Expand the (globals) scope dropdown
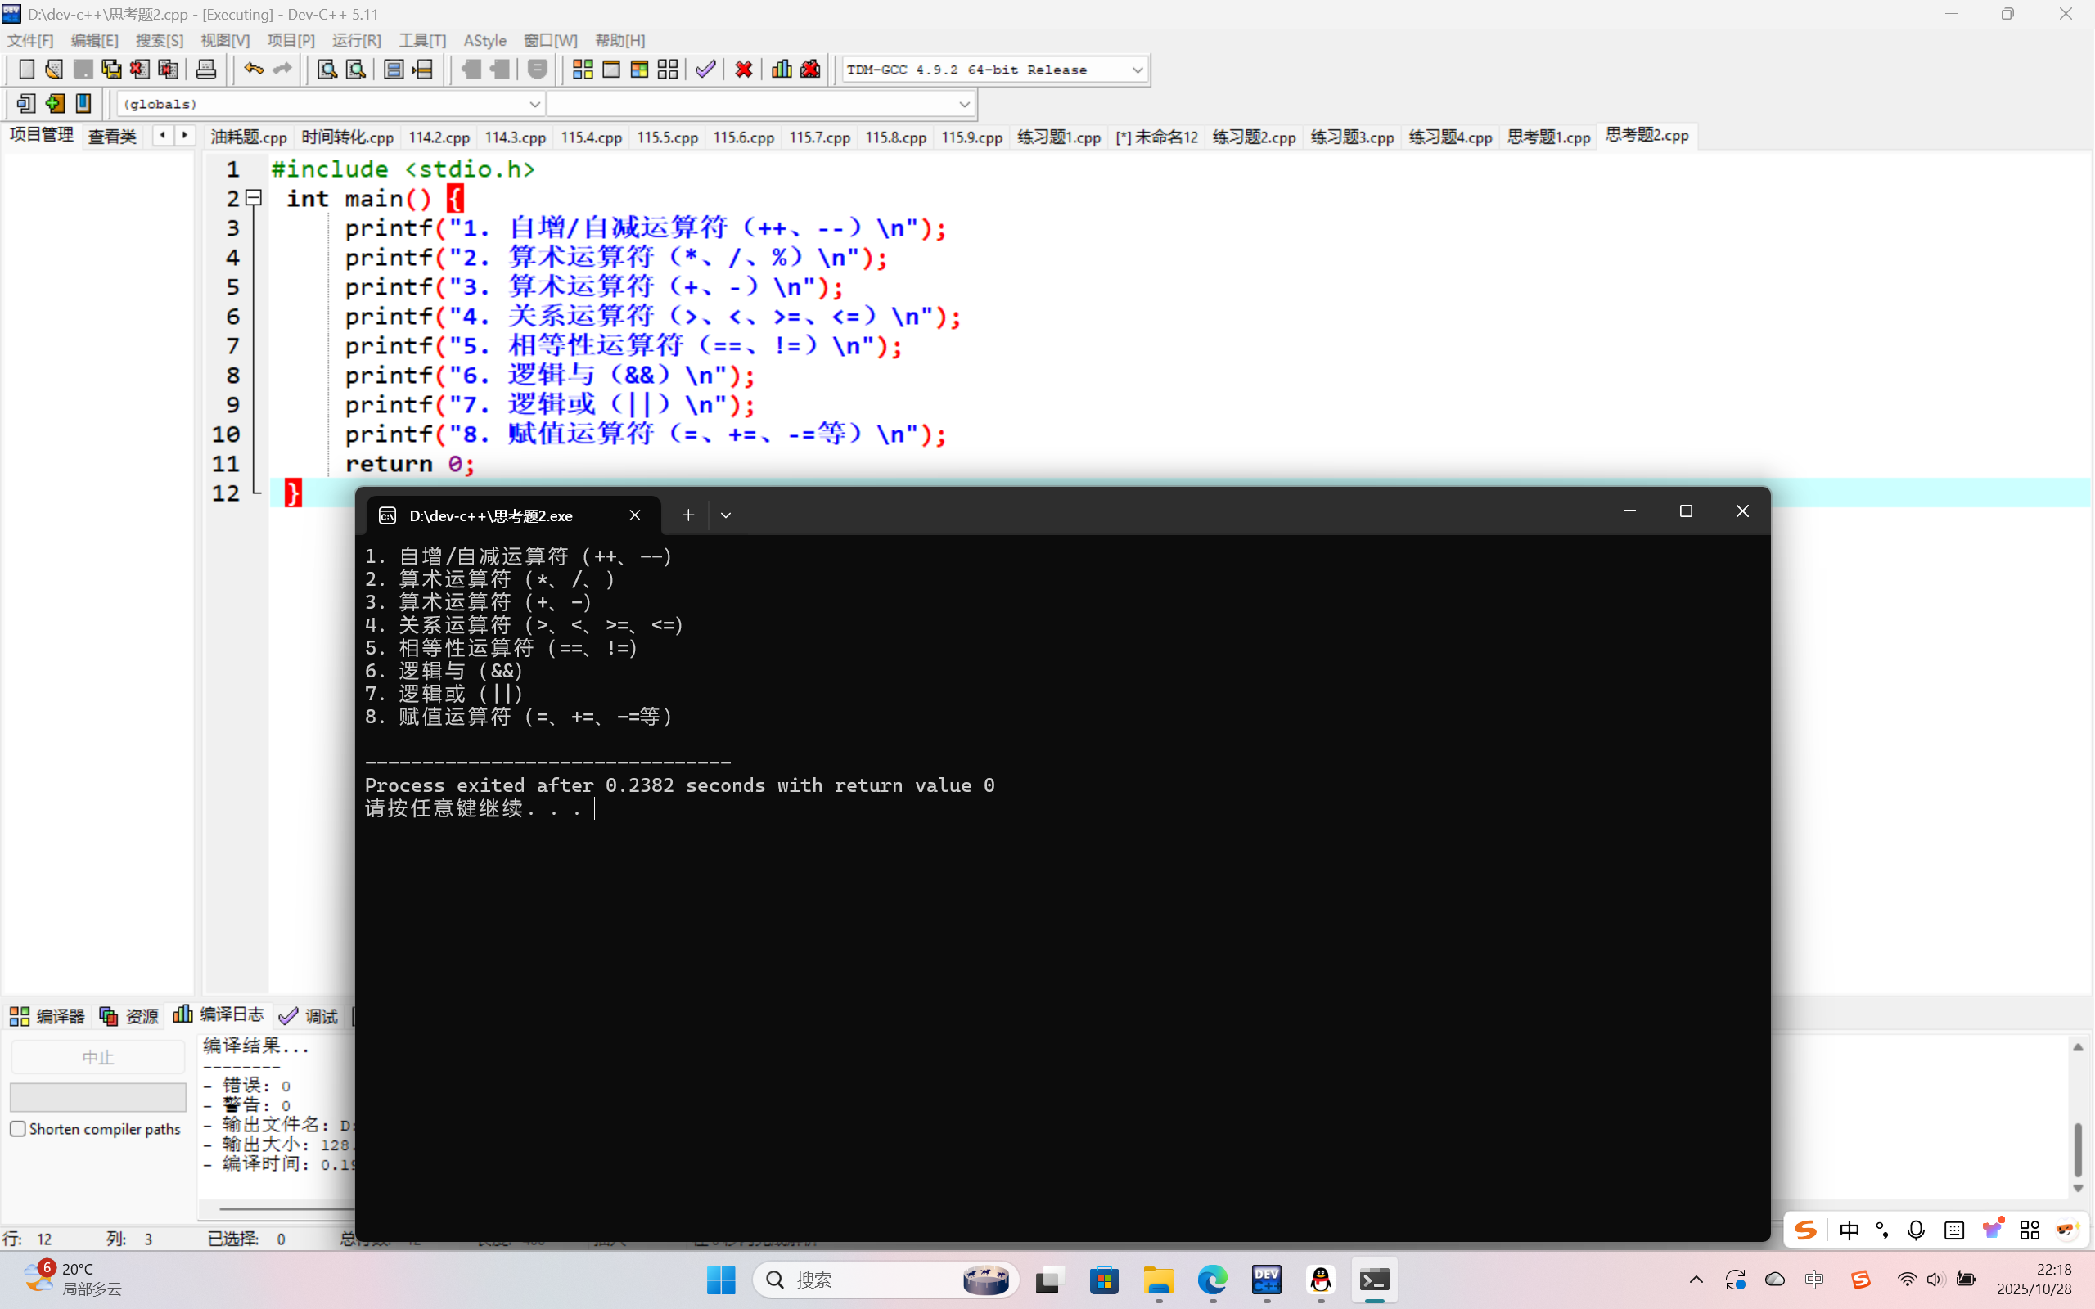The image size is (2095, 1309). [534, 104]
